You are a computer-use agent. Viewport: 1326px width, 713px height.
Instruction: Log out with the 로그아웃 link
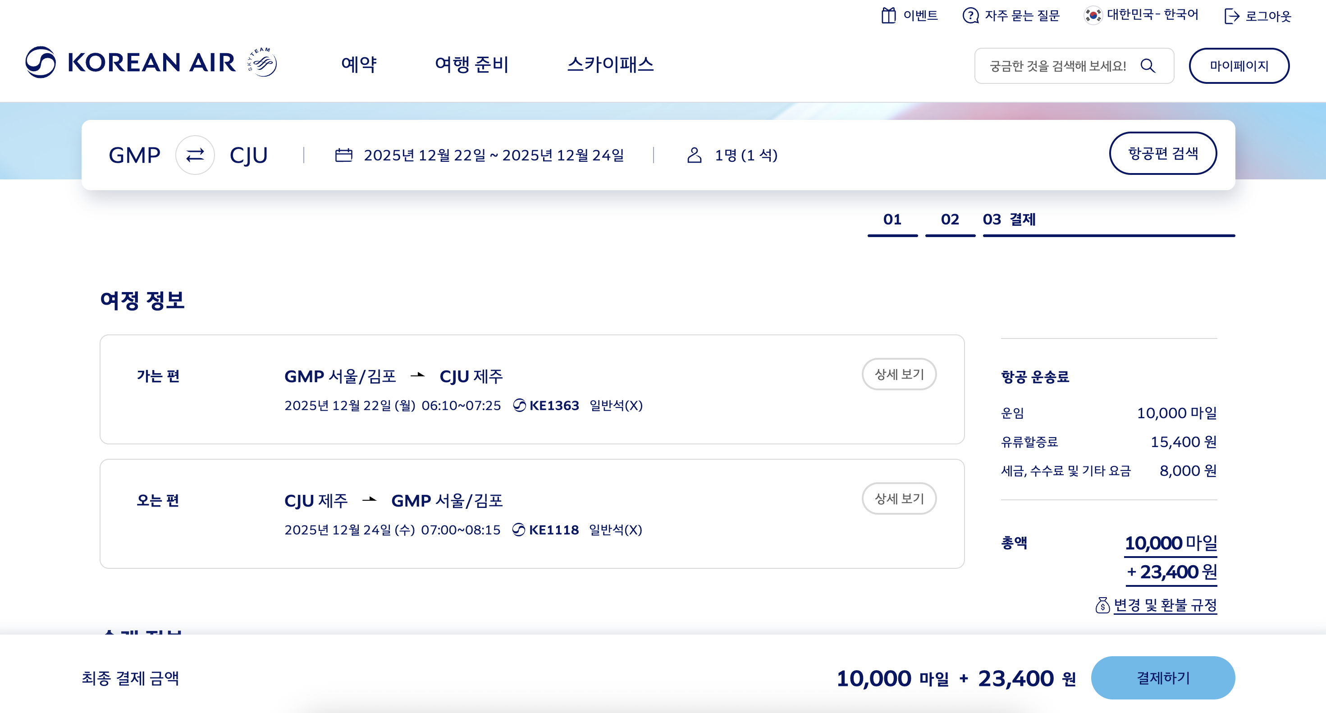(1257, 16)
